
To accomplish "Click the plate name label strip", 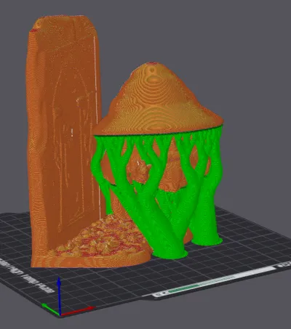I will pyautogui.click(x=215, y=281).
